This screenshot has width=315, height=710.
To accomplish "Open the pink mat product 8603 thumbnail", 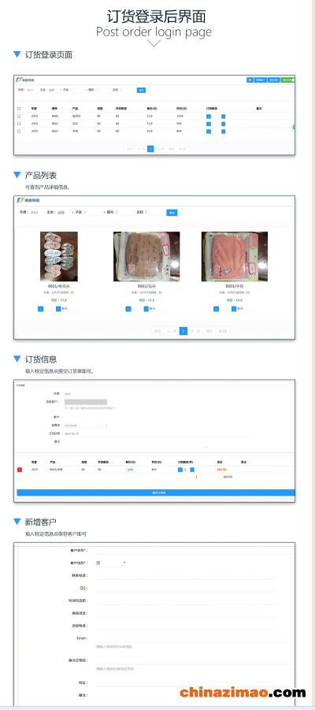I will pos(235,257).
